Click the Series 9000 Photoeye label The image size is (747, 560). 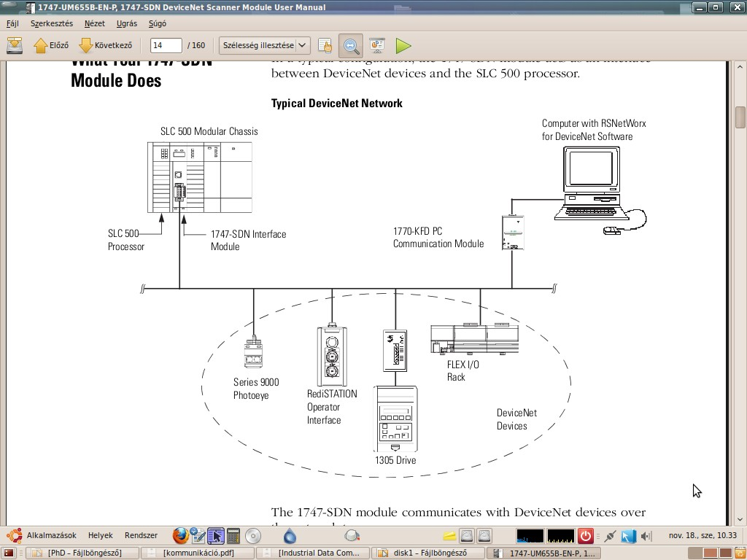coord(256,389)
